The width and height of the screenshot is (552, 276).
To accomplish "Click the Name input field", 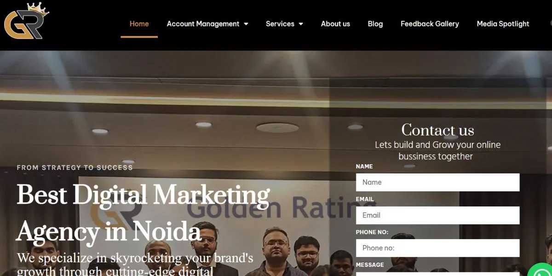I will point(437,182).
